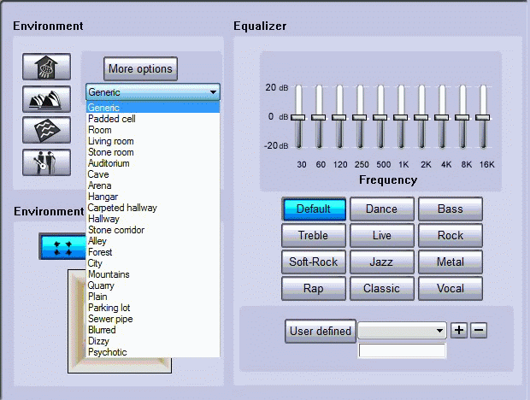Screen dimensions: 530x400
Task: Collapse the Generic environment combo box
Action: coord(153,92)
